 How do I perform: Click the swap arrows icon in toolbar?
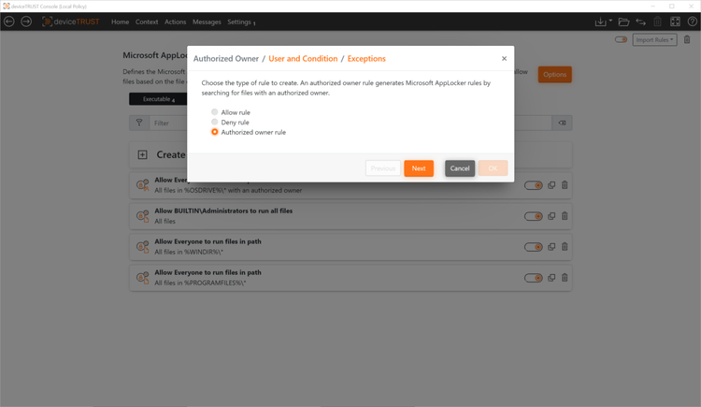point(640,22)
